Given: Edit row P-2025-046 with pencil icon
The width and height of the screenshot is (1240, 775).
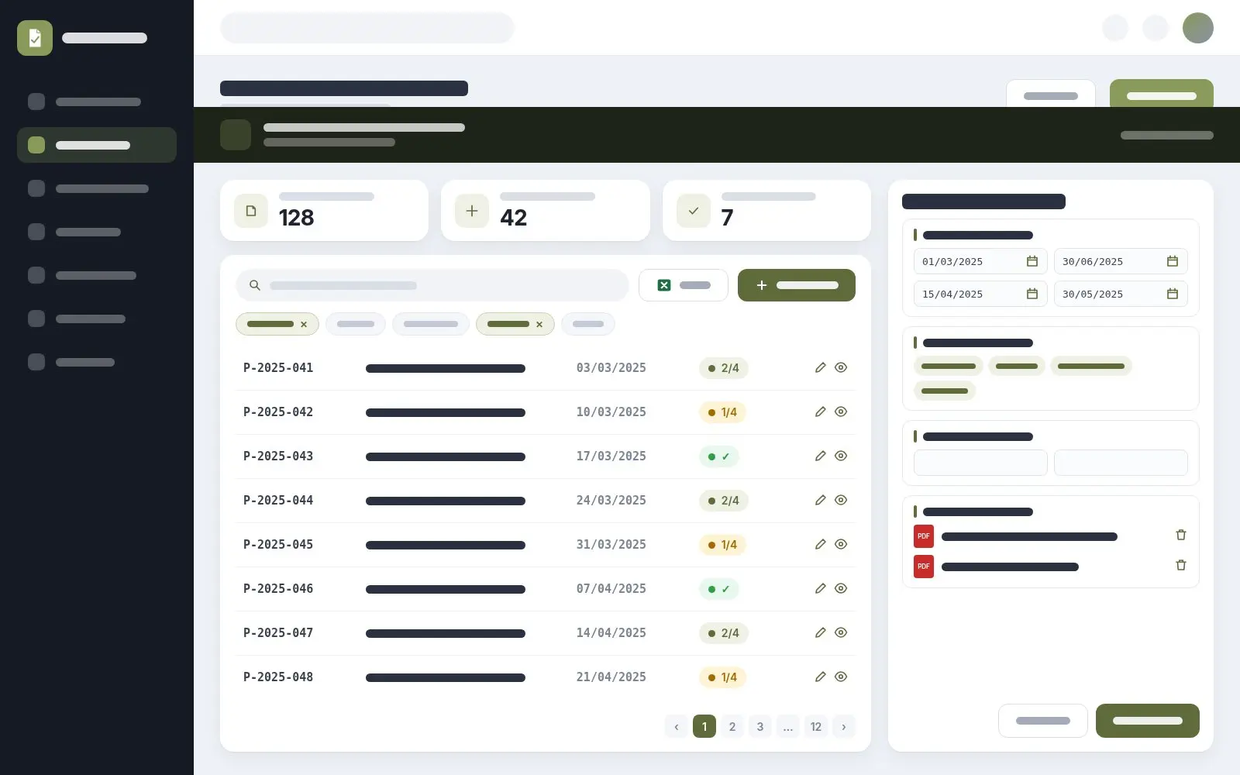Looking at the screenshot, I should pyautogui.click(x=820, y=588).
